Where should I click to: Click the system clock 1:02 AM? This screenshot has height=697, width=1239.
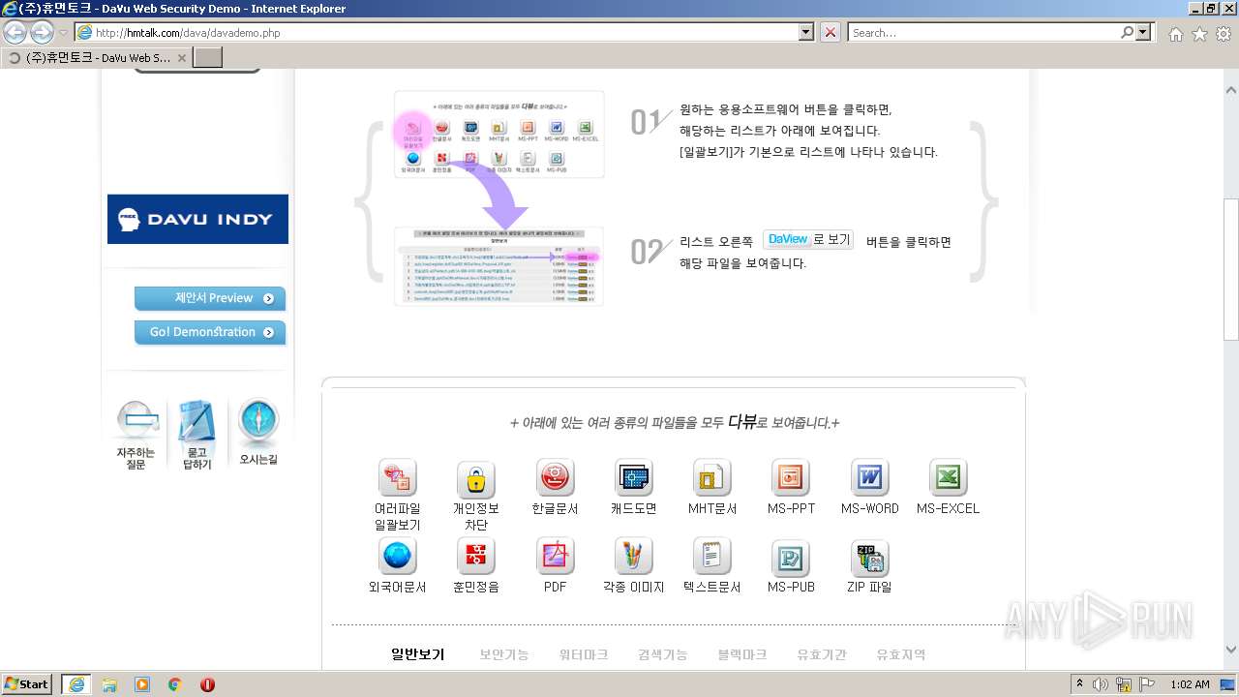(x=1190, y=684)
